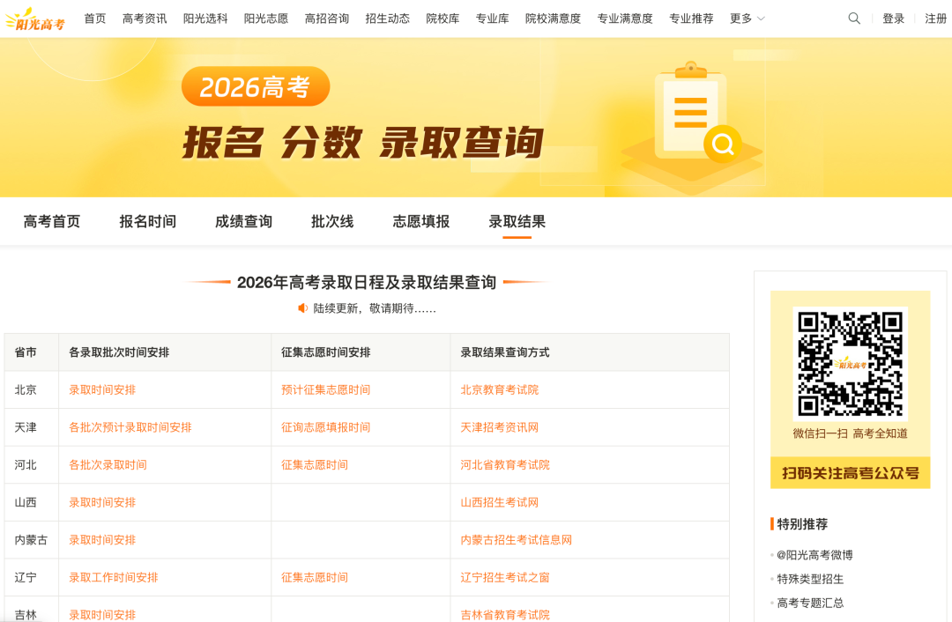
Task: Open 吉林省教育考试院 link
Action: pos(504,615)
